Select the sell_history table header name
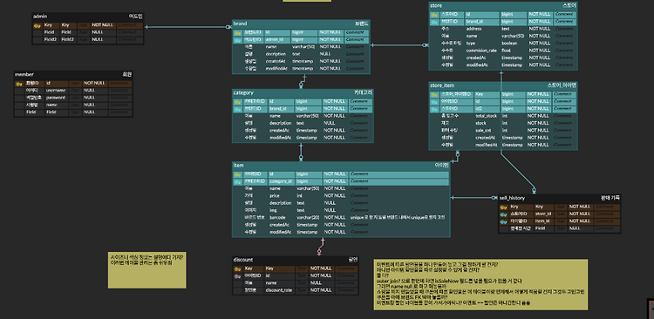This screenshot has height=319, width=654. click(512, 198)
